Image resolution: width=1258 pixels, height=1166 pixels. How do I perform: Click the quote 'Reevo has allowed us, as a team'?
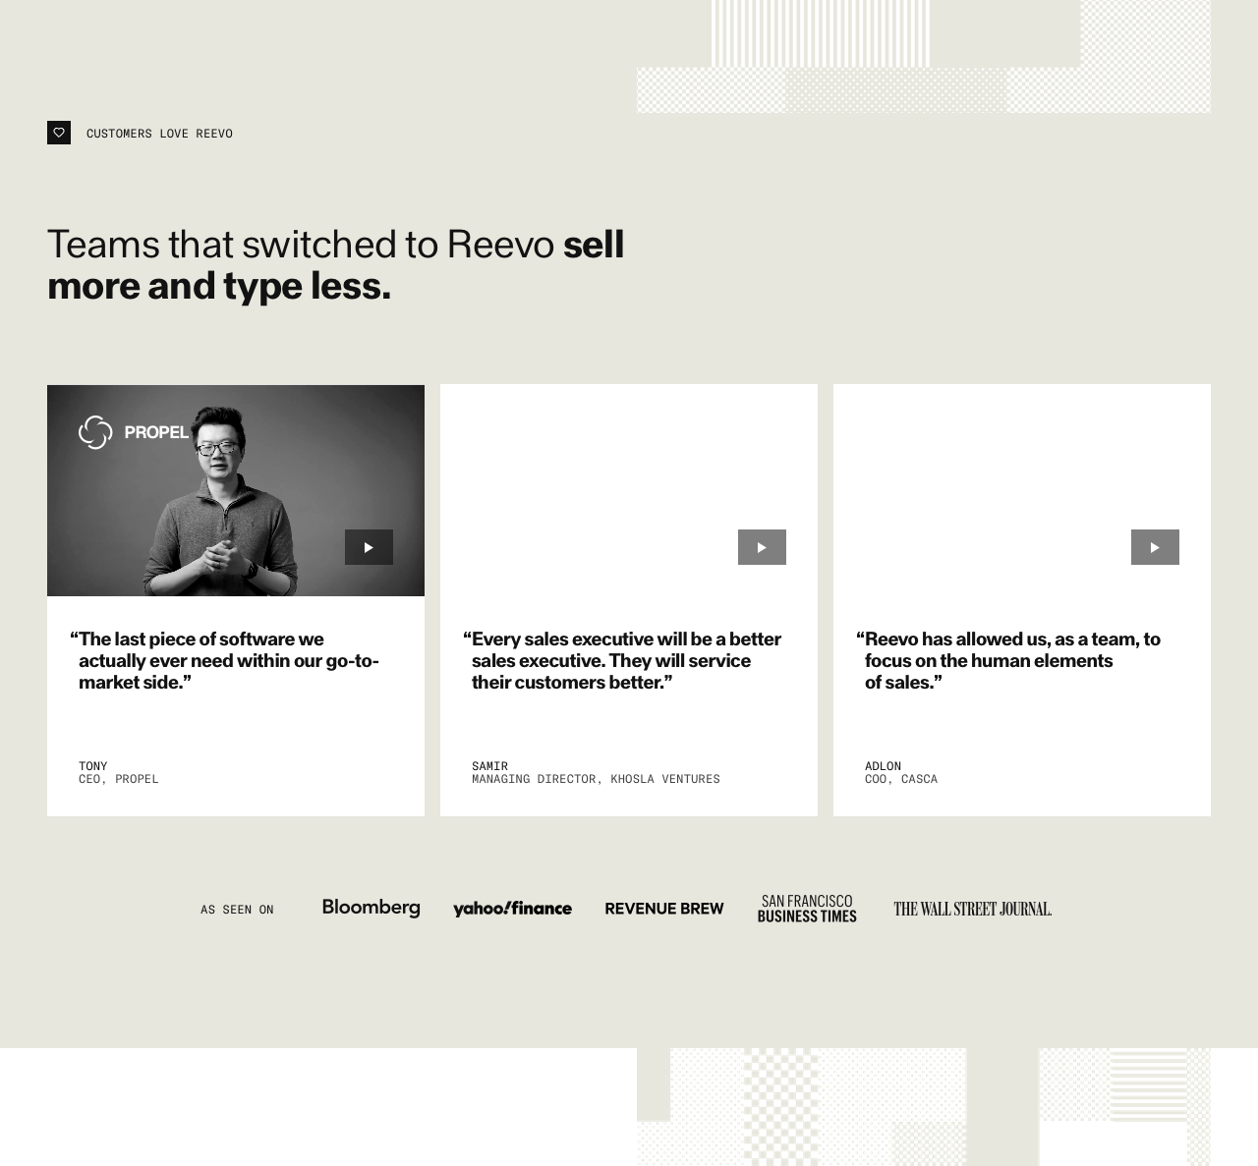coord(1008,660)
